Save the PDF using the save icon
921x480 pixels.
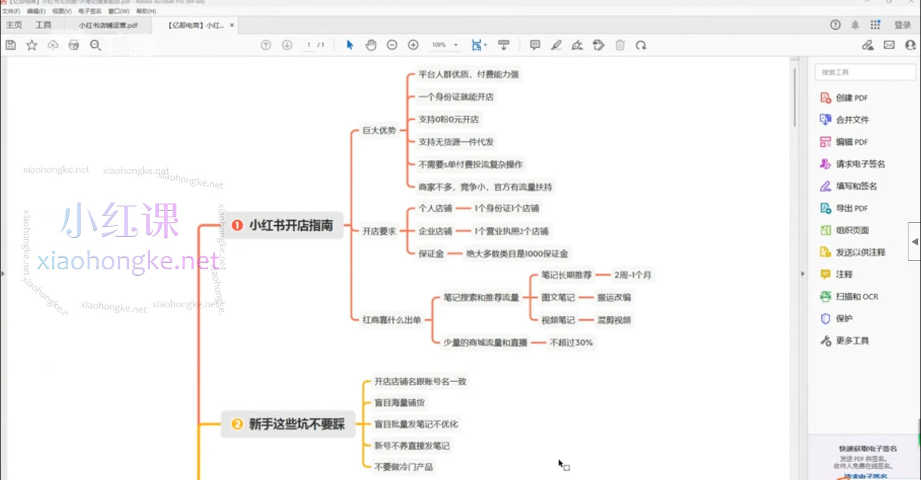10,45
